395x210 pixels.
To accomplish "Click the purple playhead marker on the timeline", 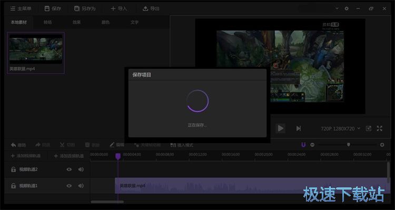I will click(118, 156).
